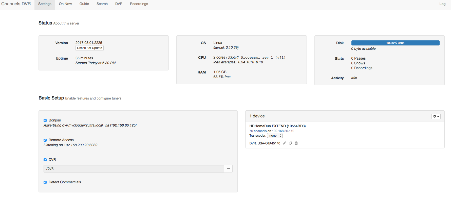Switch to the On Now tab
The height and width of the screenshot is (200, 451).
[65, 4]
